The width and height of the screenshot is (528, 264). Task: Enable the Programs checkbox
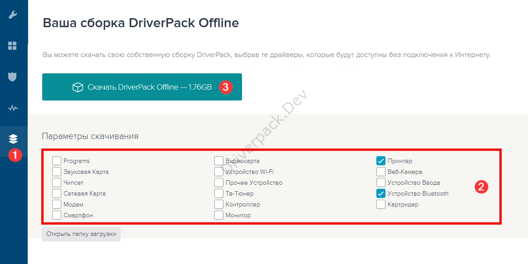coord(57,161)
